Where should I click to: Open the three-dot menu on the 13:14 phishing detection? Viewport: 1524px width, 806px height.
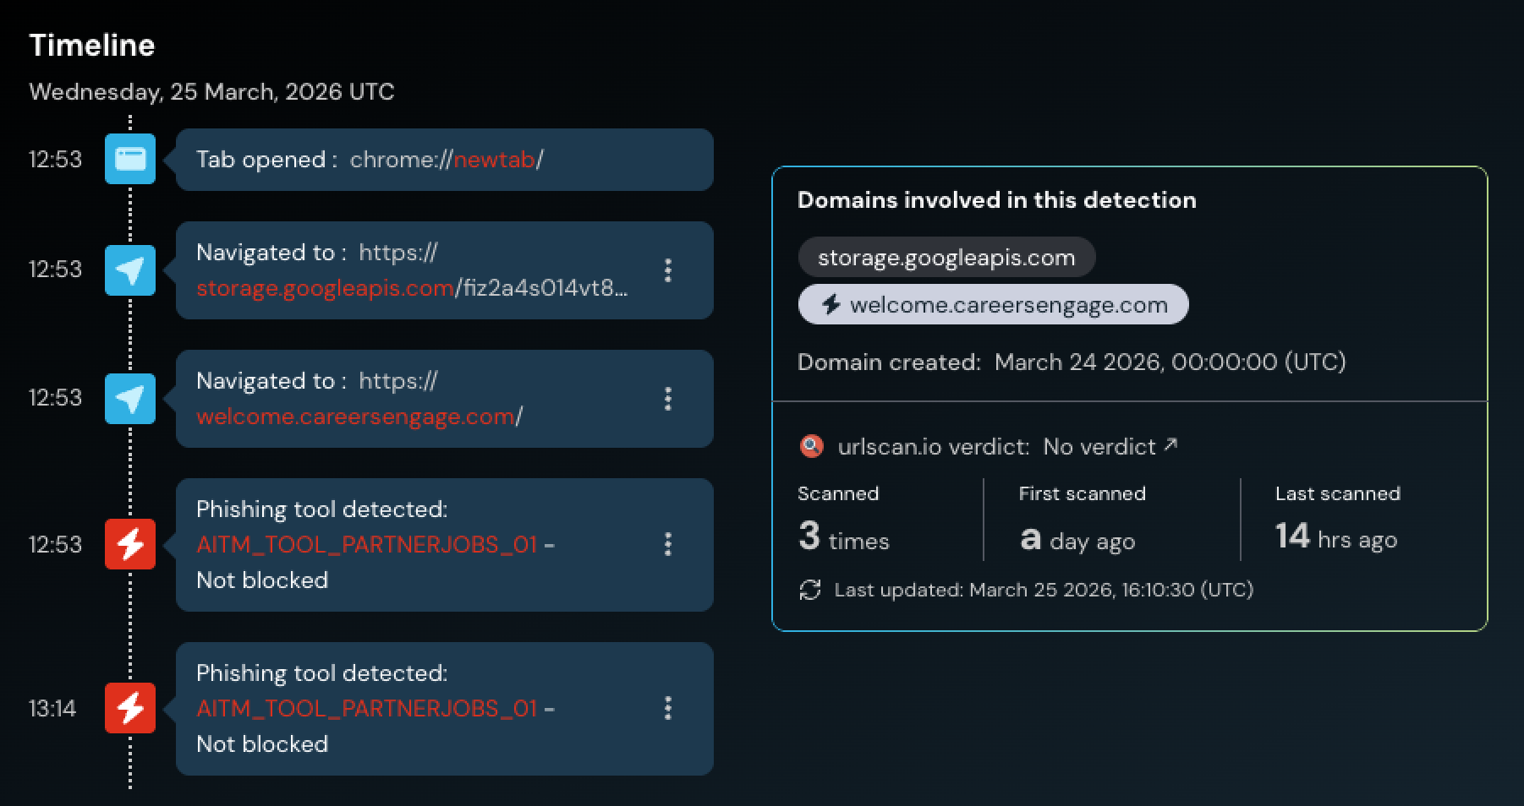[668, 709]
